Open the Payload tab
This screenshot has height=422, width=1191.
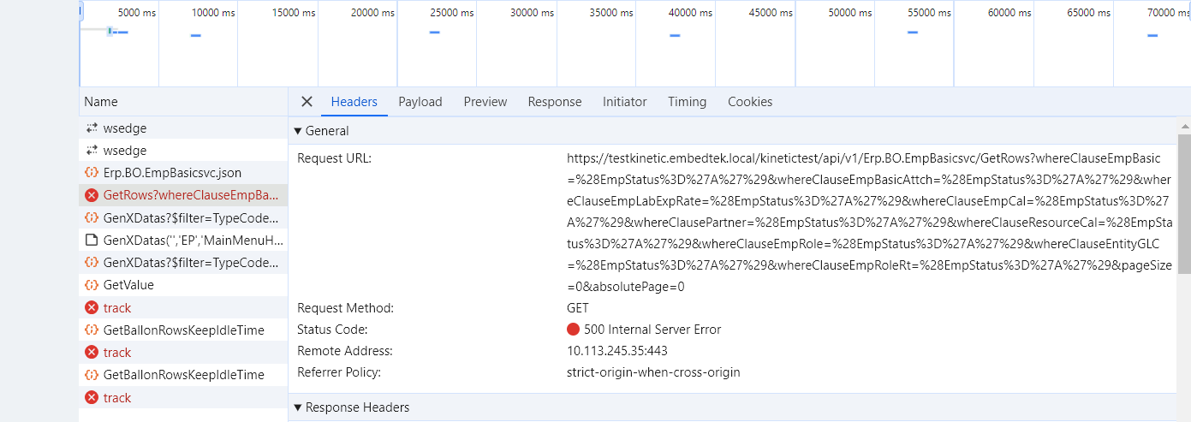[420, 102]
